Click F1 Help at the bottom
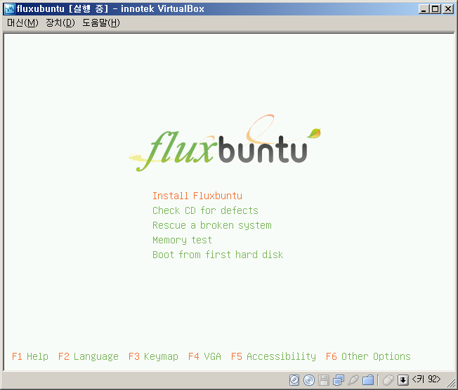The width and height of the screenshot is (458, 390). pos(30,356)
